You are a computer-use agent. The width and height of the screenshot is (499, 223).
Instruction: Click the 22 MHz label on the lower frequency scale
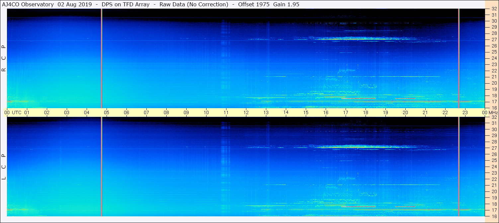[x=494, y=179]
